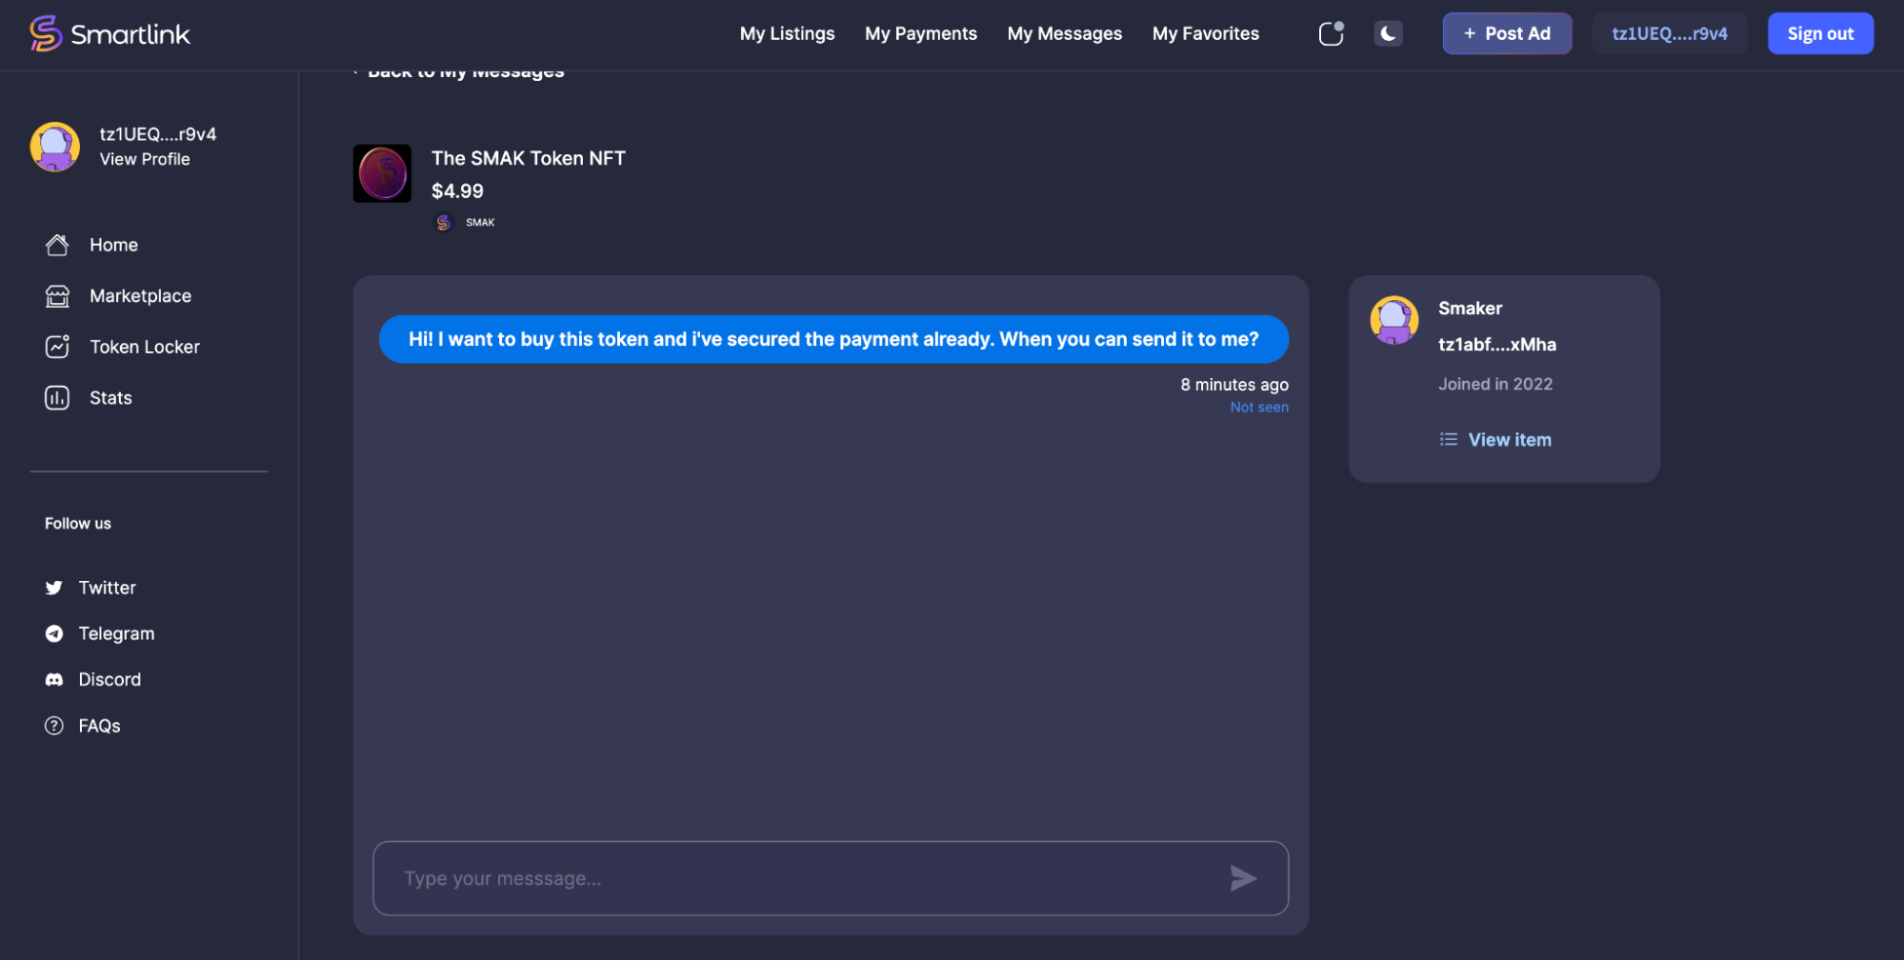
Task: Go to My Listings
Action: coord(787,33)
